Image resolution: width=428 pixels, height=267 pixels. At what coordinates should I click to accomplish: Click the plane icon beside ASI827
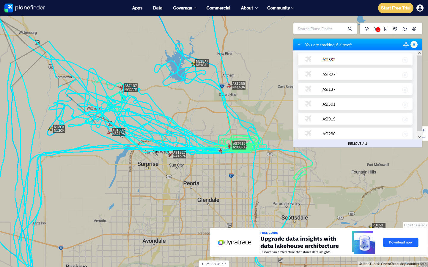(x=308, y=74)
